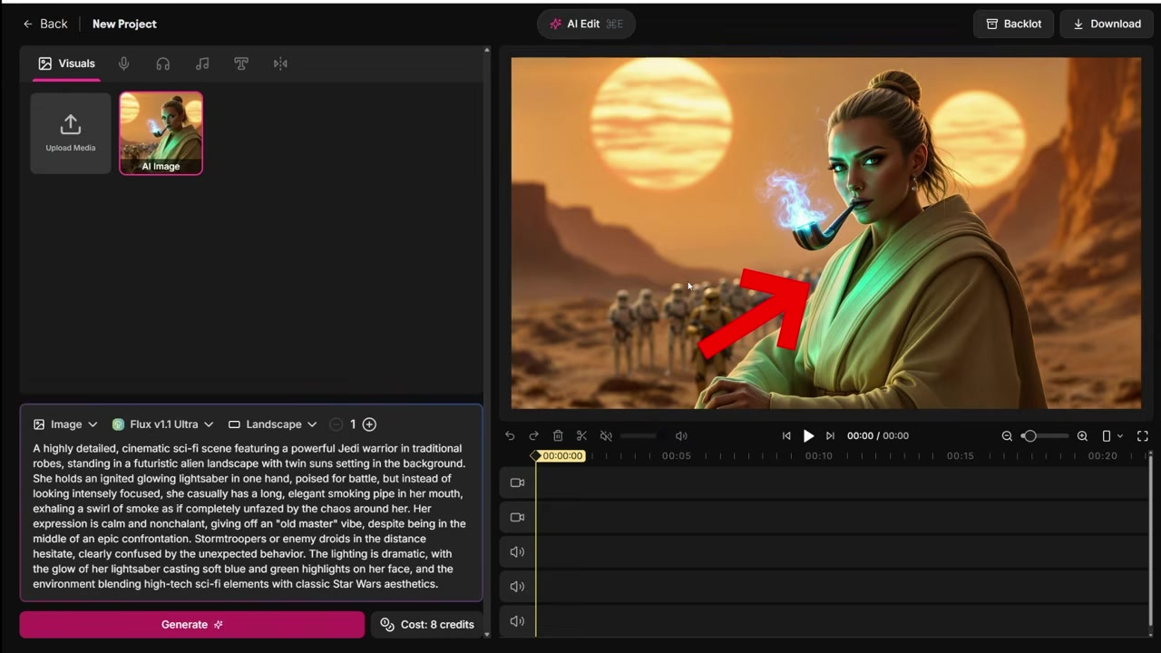Viewport: 1161px width, 653px height.
Task: Open the AI Edit button
Action: pos(586,24)
